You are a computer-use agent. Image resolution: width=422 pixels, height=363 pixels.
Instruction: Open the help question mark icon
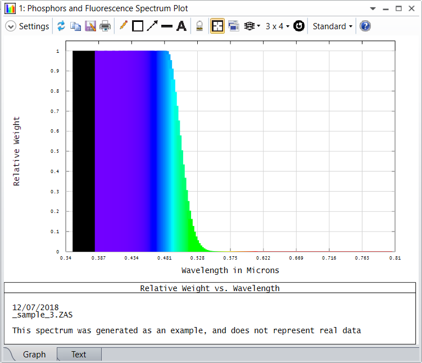click(x=365, y=26)
